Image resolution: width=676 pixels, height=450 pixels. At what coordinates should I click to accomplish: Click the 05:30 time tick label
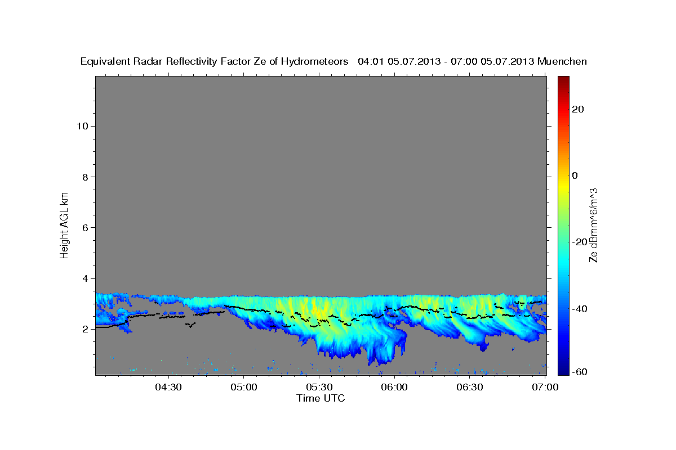[x=319, y=388]
